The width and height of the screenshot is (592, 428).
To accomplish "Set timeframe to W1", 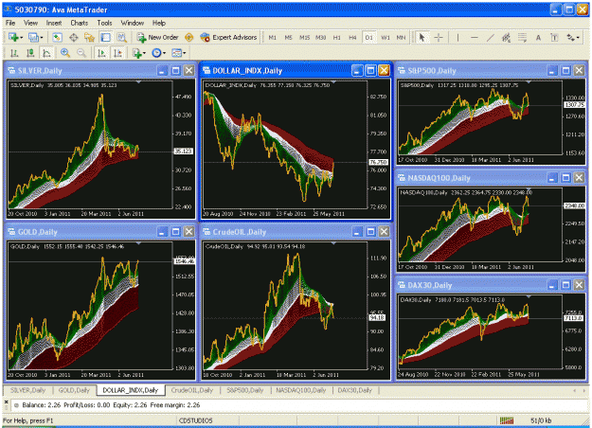I will coord(386,37).
